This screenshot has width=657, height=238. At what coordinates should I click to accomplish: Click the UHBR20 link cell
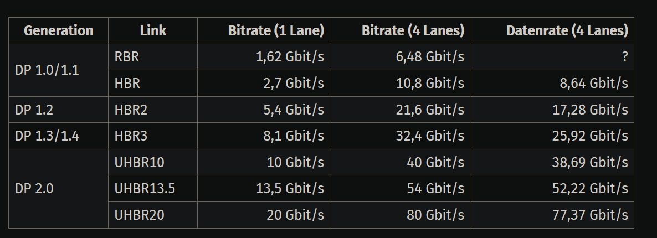point(138,215)
